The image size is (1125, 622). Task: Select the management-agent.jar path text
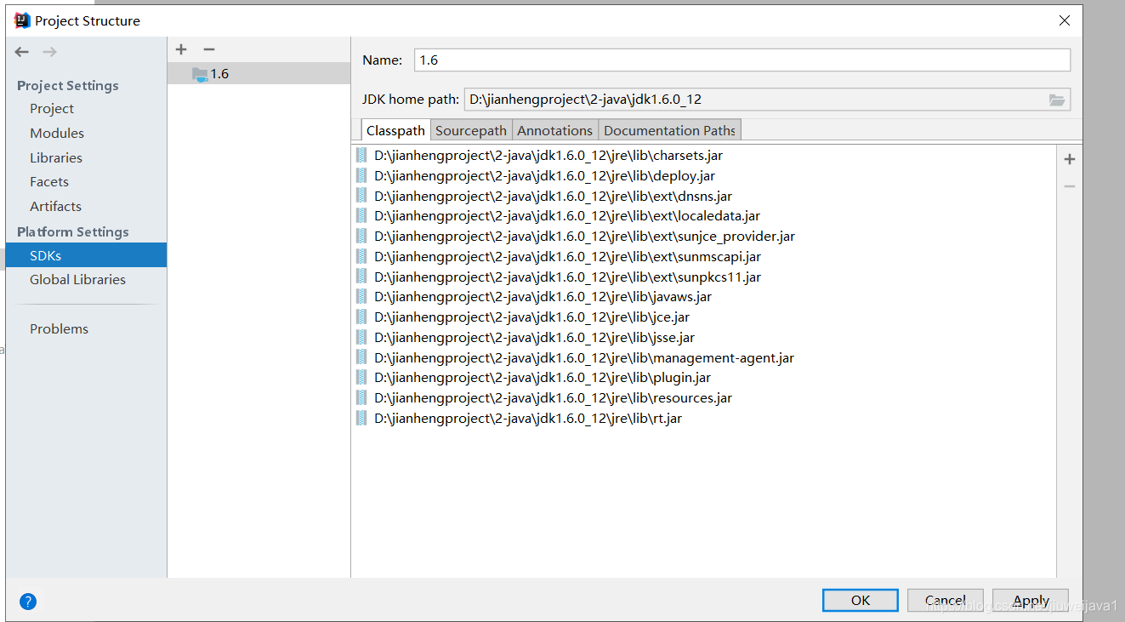click(x=584, y=358)
